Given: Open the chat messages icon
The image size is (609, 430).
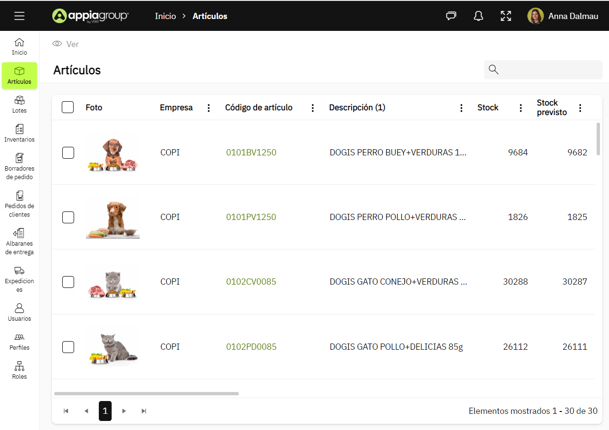Looking at the screenshot, I should coord(451,16).
